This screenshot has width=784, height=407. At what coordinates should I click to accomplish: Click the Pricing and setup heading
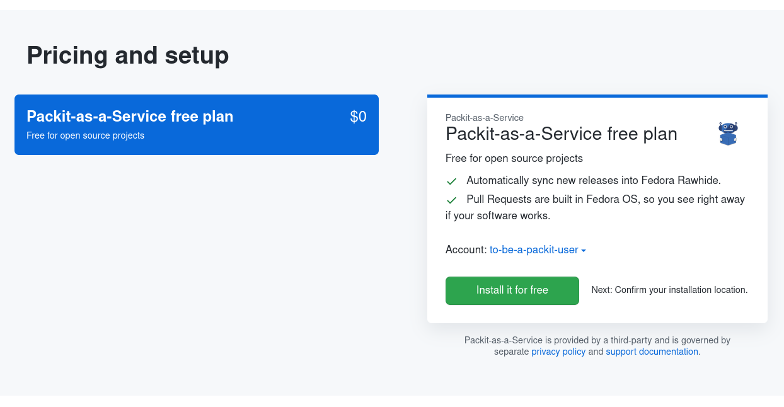128,55
